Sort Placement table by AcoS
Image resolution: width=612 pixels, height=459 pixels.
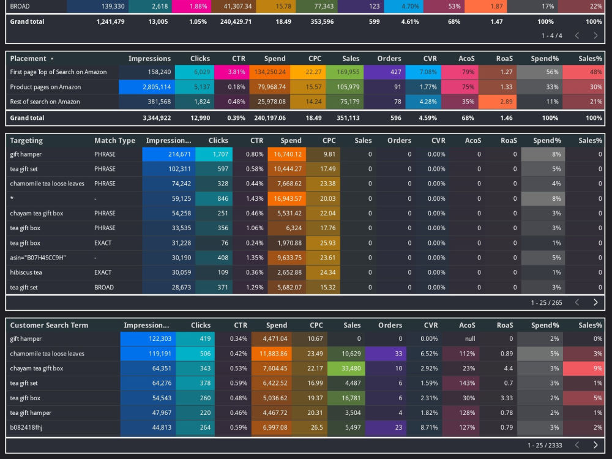tap(466, 59)
